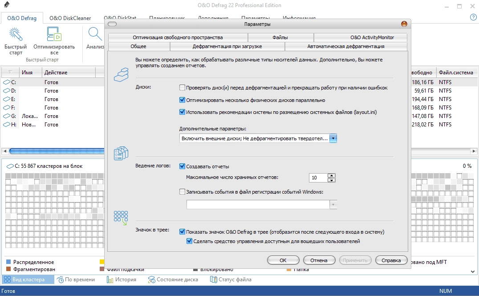This screenshot has height=296, width=479.
Task: Click the sort triangle column header in drive list
Action: tap(10, 72)
